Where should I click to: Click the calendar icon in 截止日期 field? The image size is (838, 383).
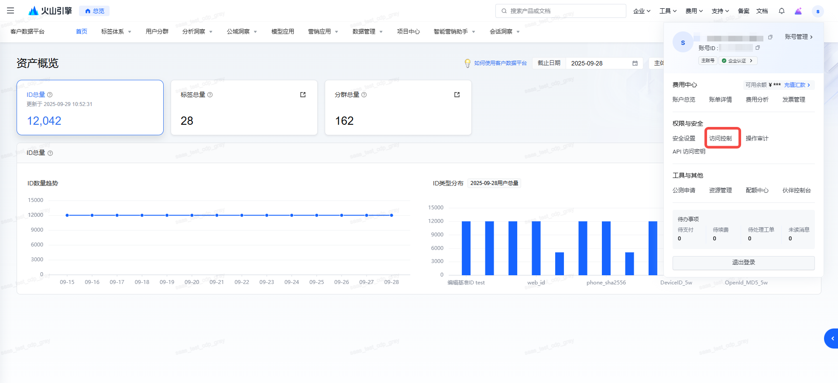click(635, 63)
